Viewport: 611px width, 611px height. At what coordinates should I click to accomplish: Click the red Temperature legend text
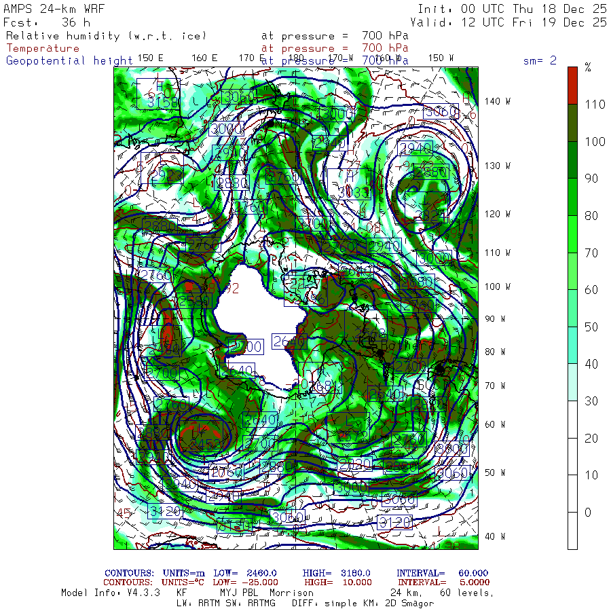[43, 48]
